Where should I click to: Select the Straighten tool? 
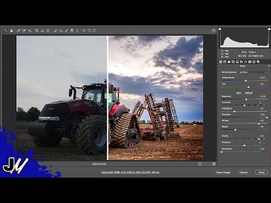click(42, 30)
